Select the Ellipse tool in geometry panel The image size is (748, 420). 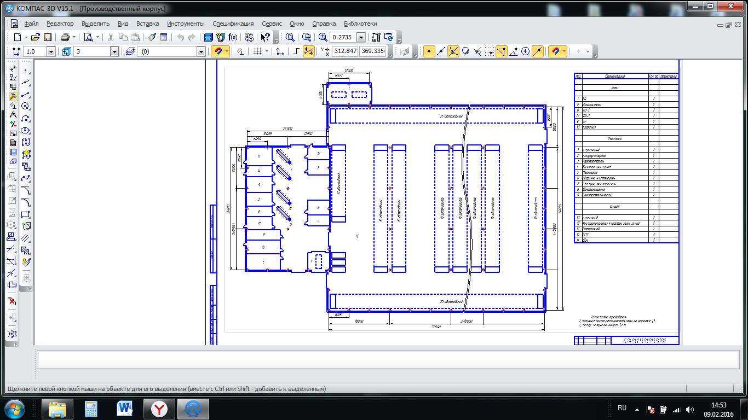pyautogui.click(x=25, y=130)
